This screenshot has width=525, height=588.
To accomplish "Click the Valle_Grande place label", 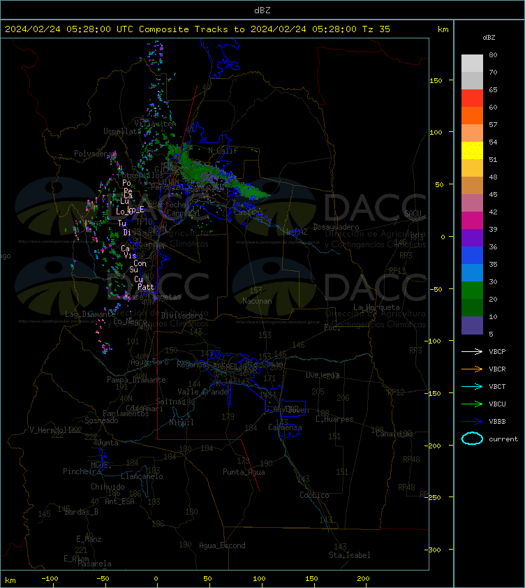I will click(x=203, y=392).
